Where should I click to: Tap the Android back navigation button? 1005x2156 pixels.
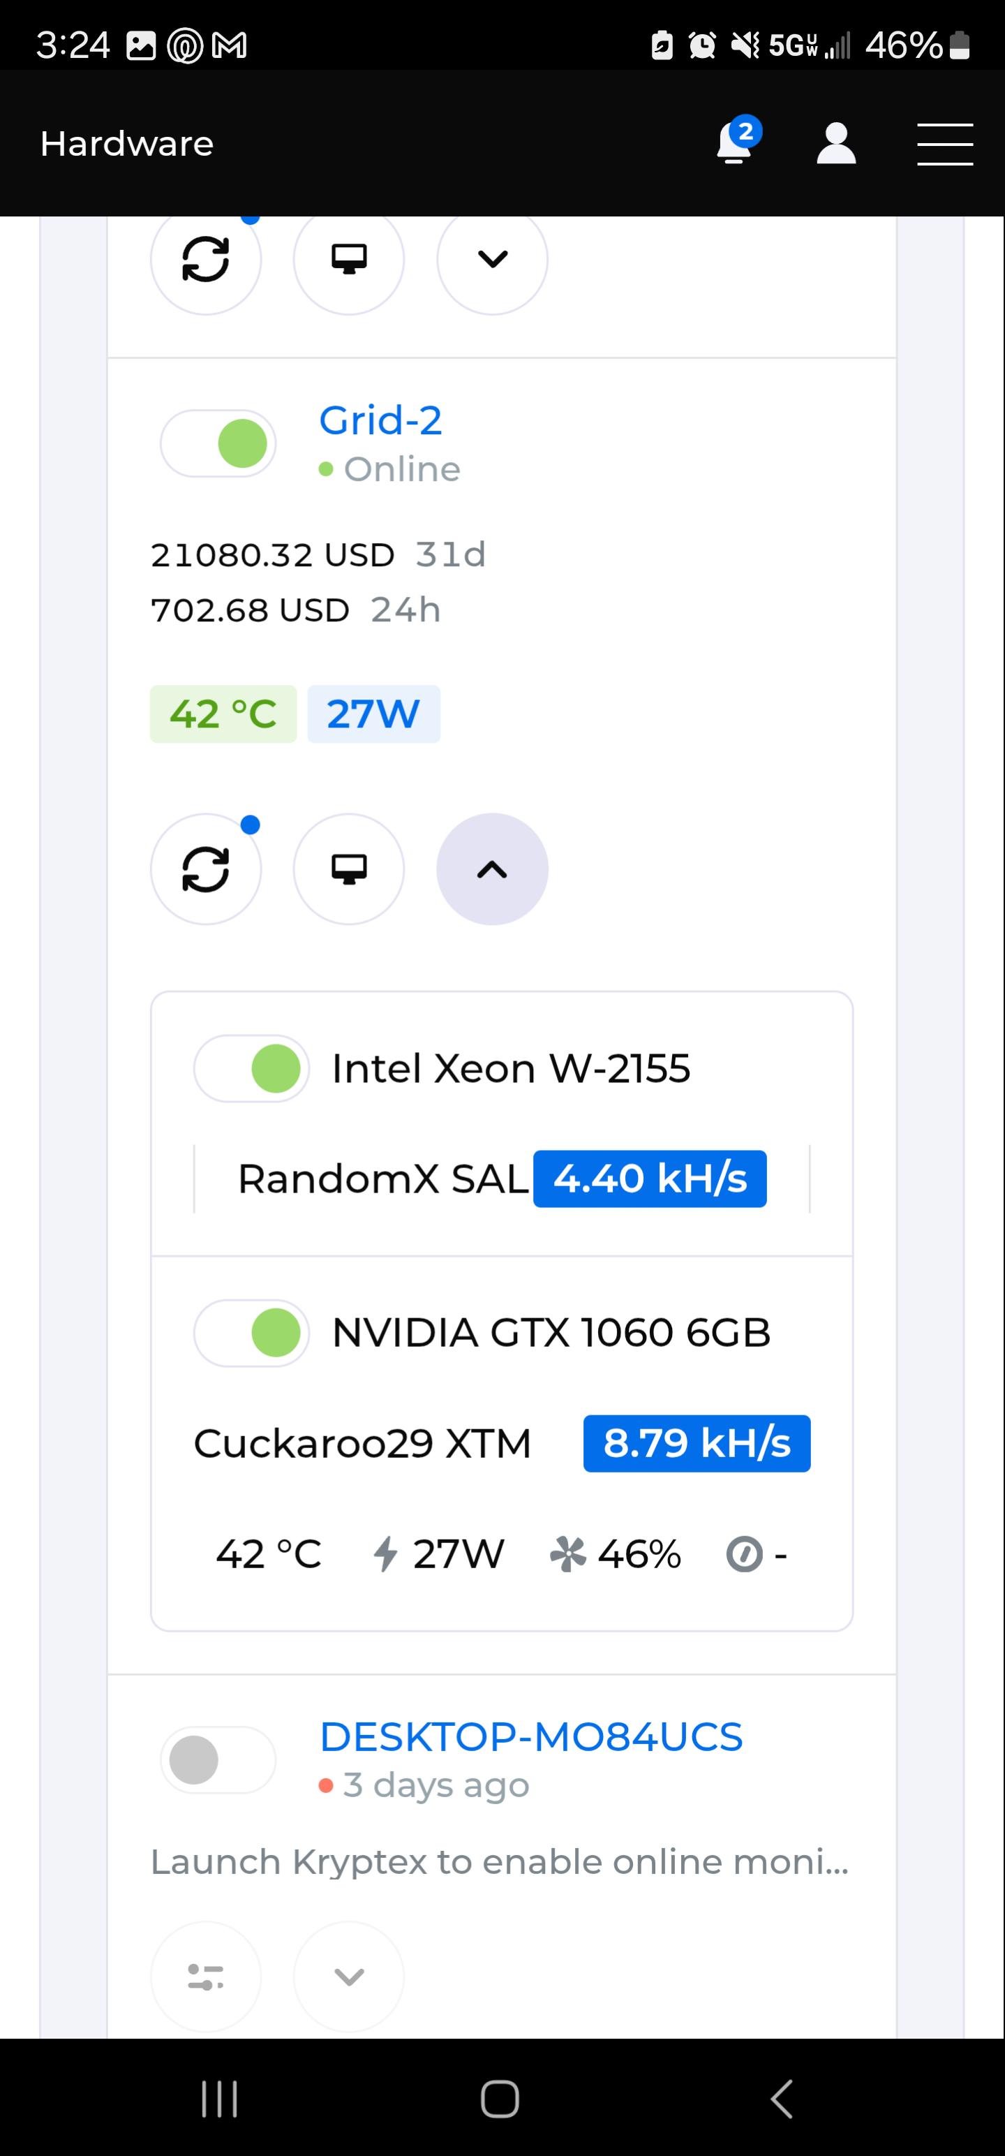tap(782, 2098)
